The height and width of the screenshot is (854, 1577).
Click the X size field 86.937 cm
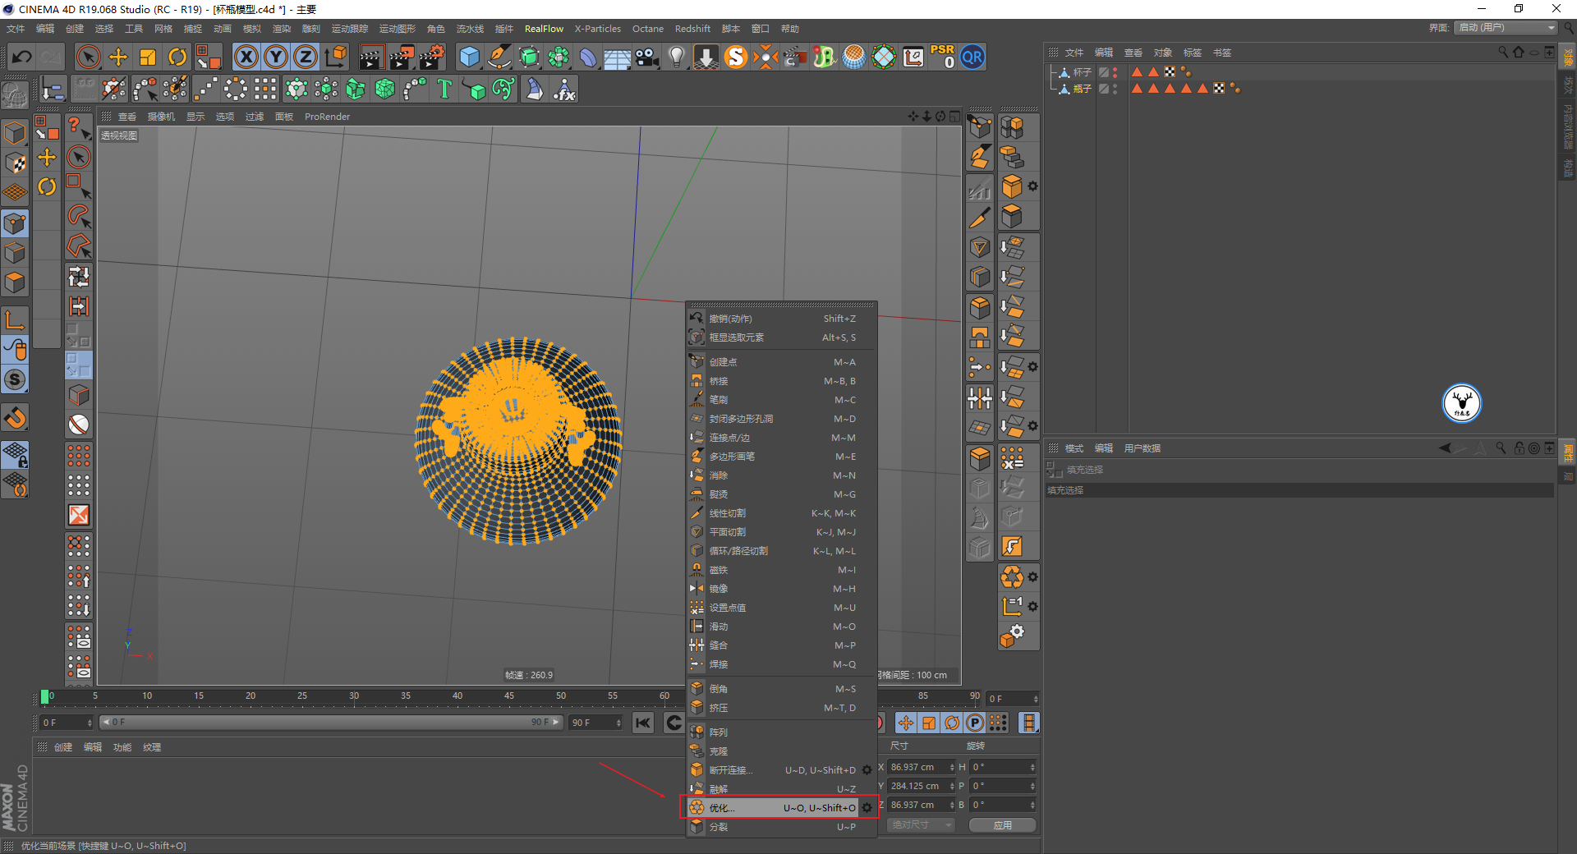click(917, 767)
